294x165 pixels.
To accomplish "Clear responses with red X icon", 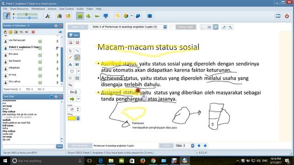I will pos(33,32).
